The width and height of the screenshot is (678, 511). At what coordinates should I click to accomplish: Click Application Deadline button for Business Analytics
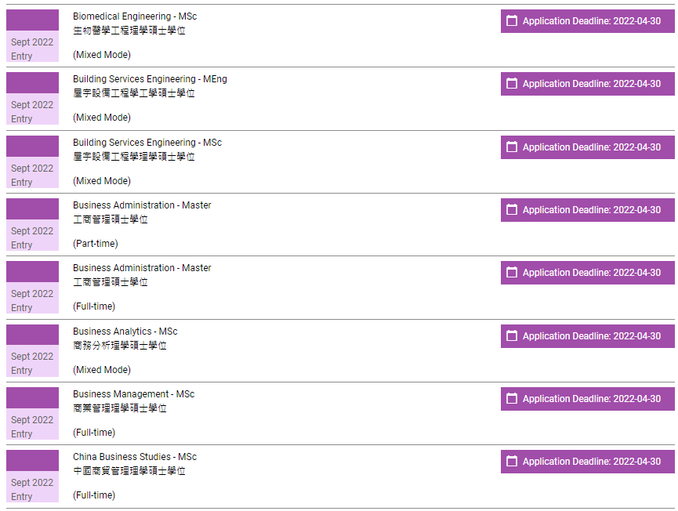click(588, 336)
